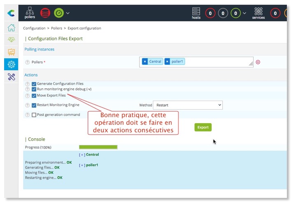Click the Pollers breadcrumb link

coord(57,28)
